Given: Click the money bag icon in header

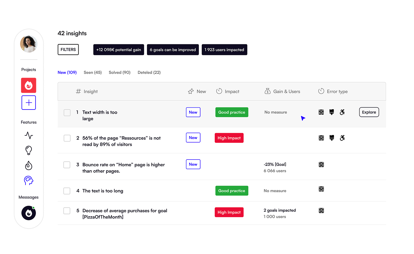Looking at the screenshot, I should [x=268, y=91].
